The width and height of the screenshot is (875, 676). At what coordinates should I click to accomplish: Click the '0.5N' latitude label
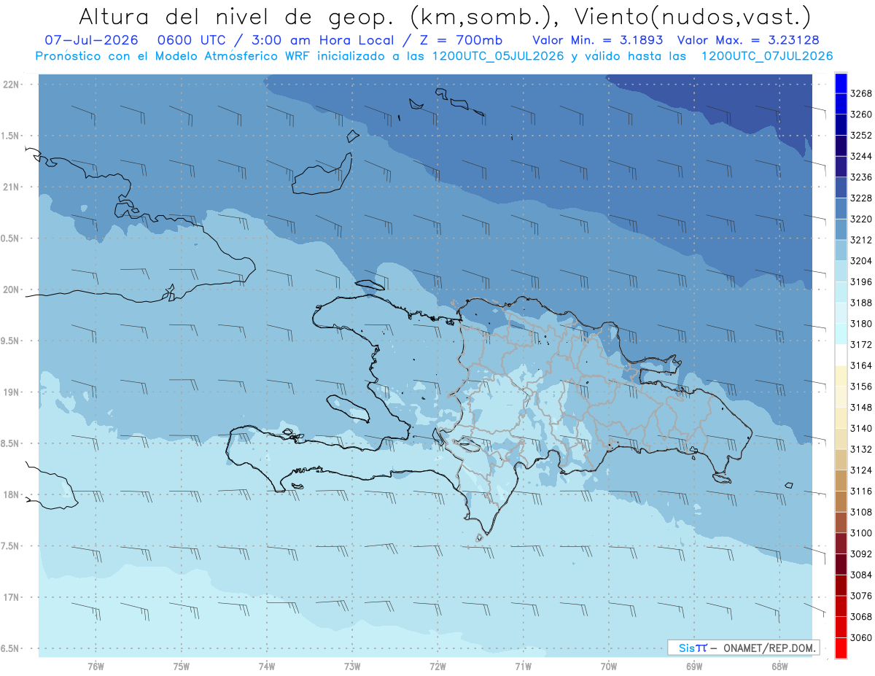pos(9,238)
